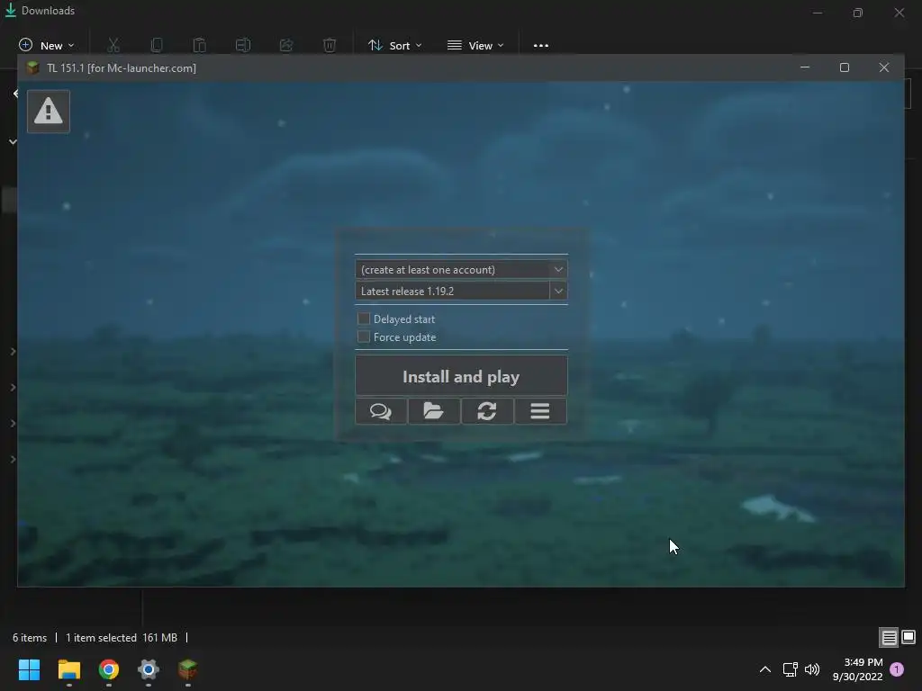The height and width of the screenshot is (691, 922).
Task: Open the Windows Start menu
Action: click(x=29, y=669)
